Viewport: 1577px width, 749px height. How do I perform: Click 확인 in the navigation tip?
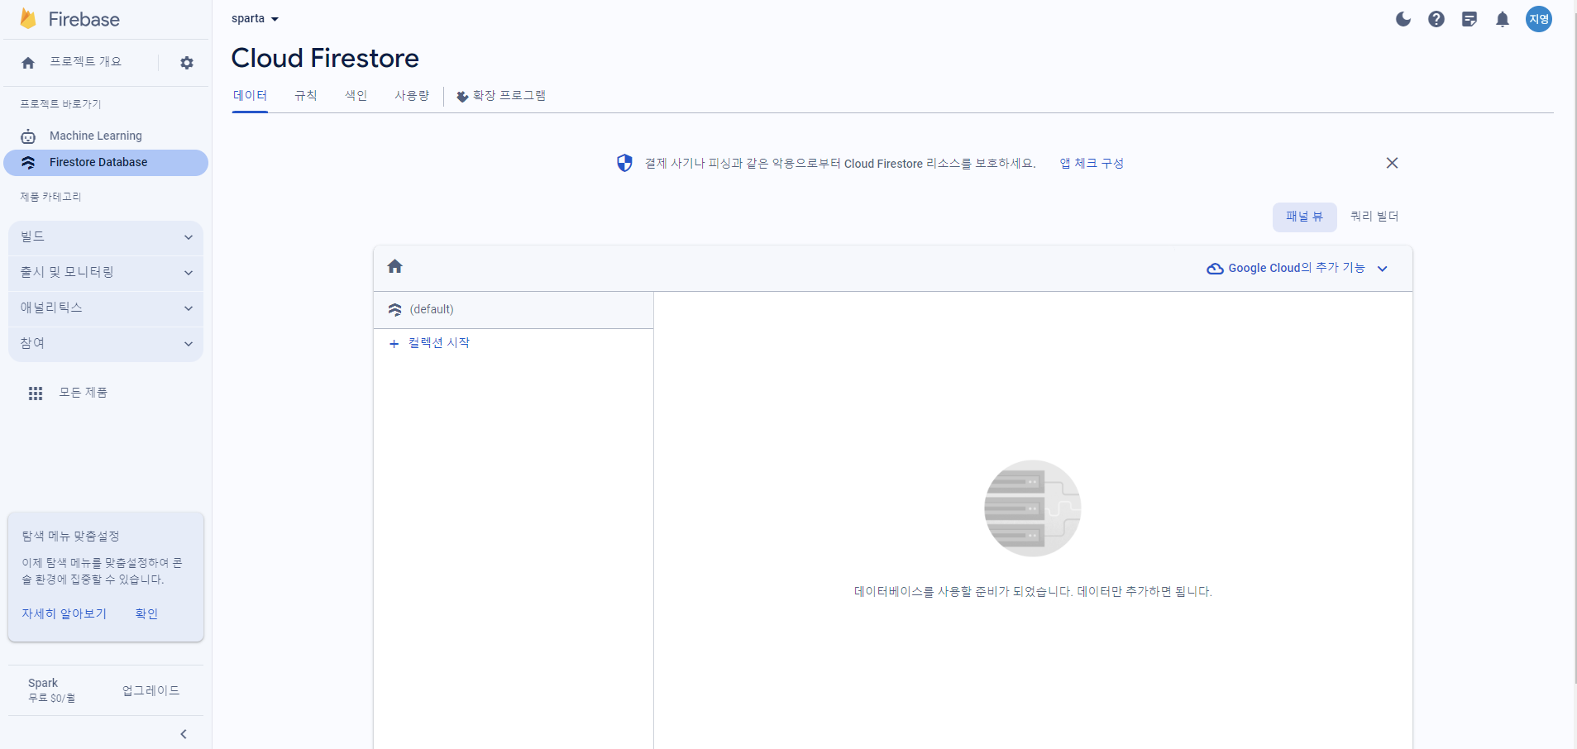click(x=146, y=614)
